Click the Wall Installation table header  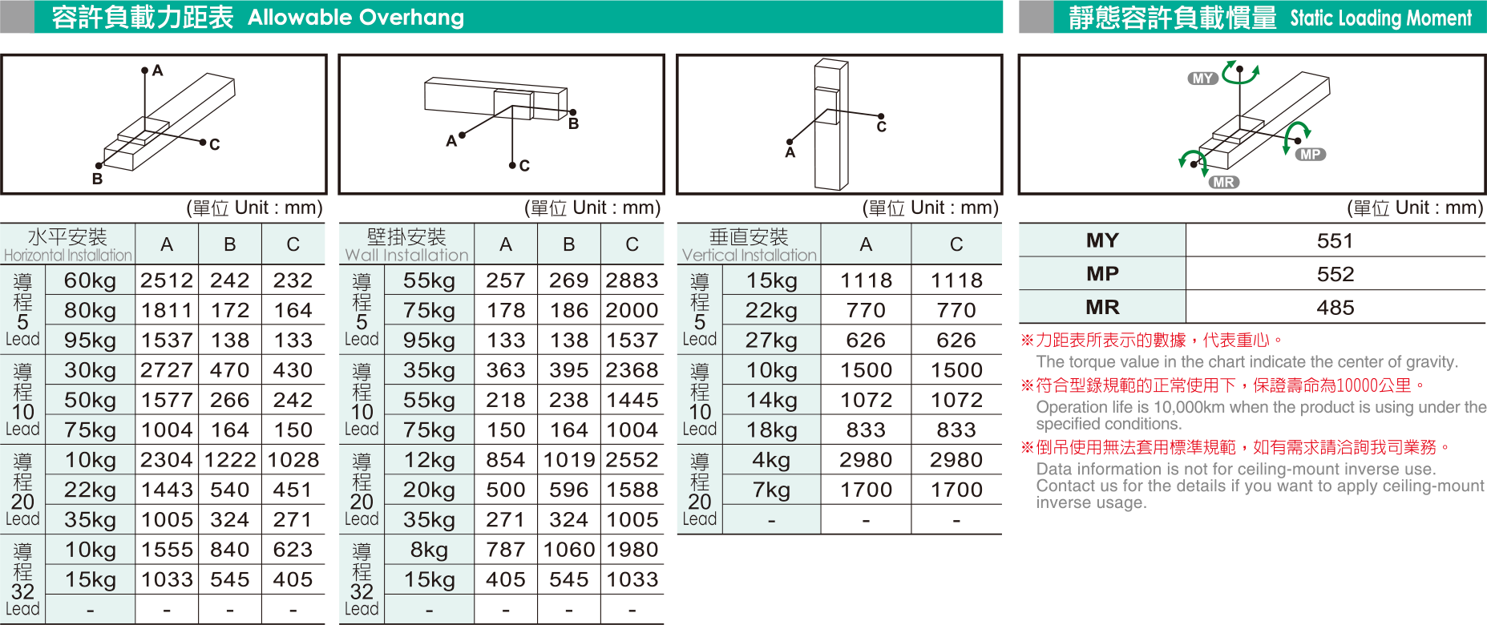tap(406, 244)
